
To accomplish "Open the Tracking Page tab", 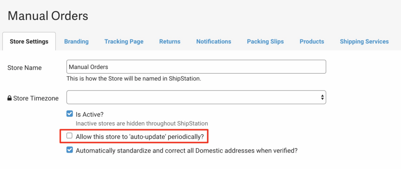I will 124,41.
